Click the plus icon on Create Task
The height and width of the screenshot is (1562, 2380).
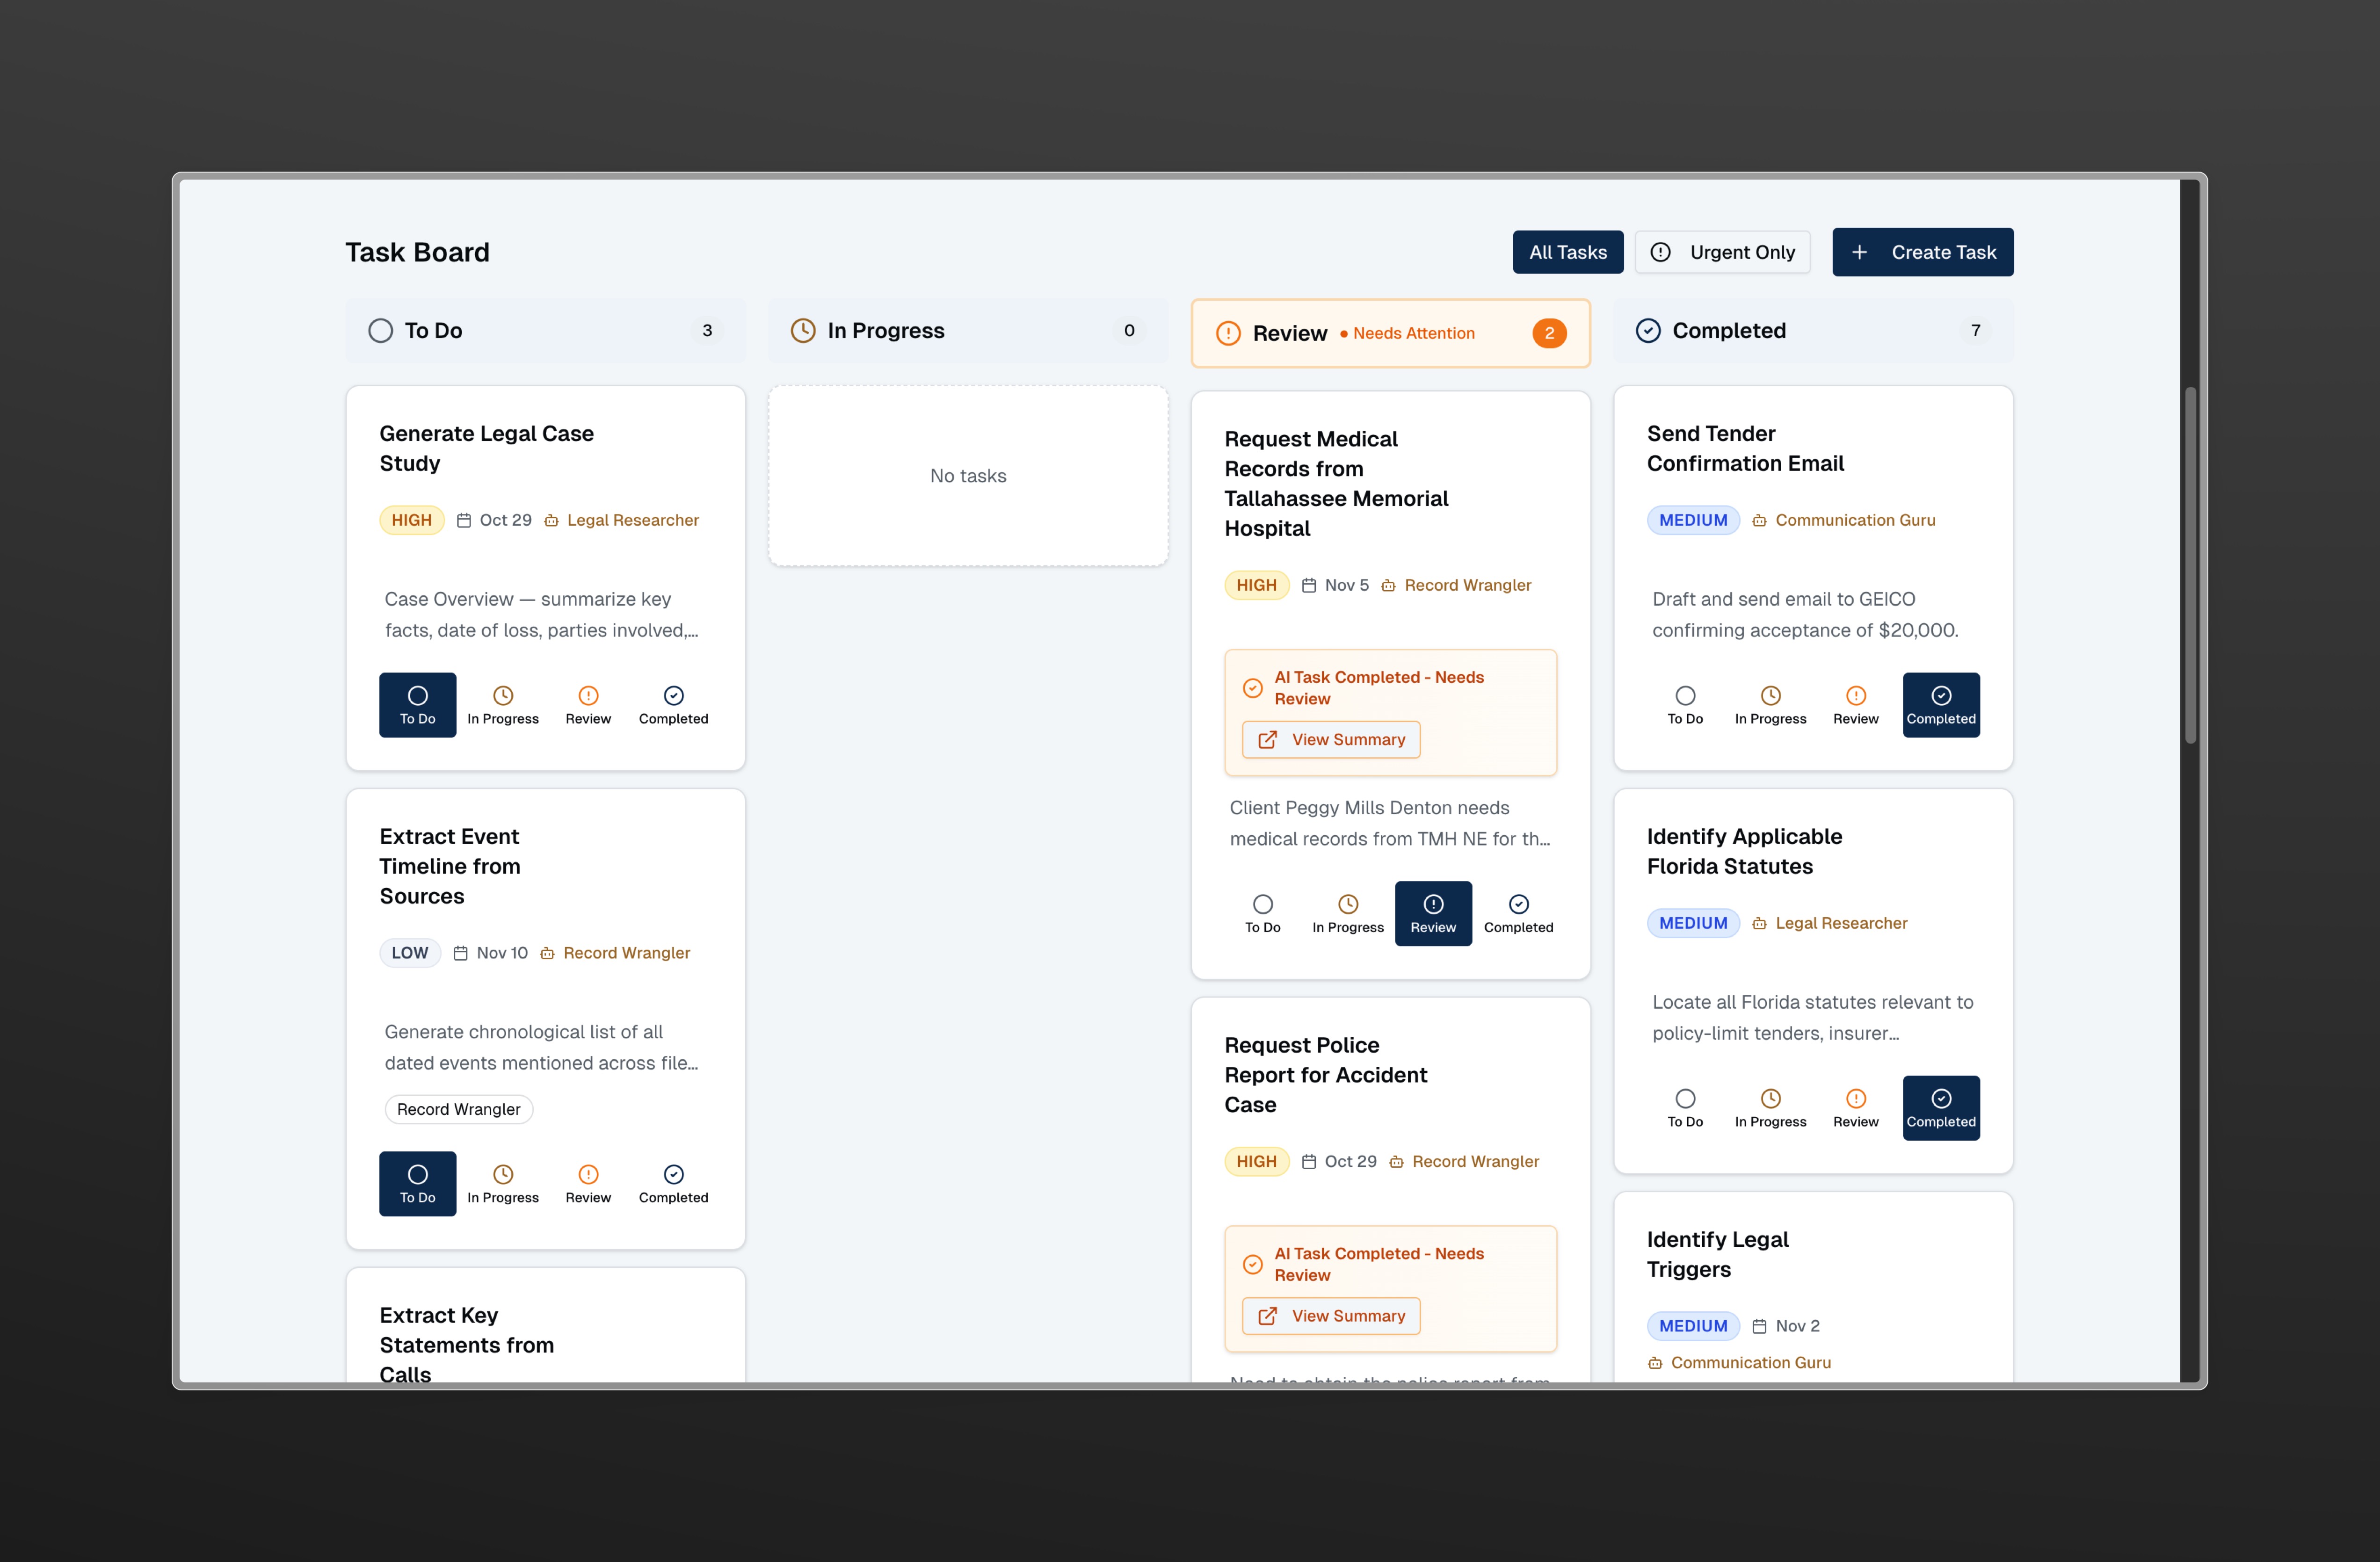1859,252
